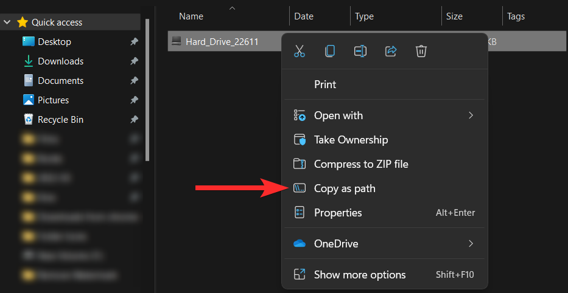Unpin Downloads using its pin icon
The image size is (568, 293).
click(134, 61)
